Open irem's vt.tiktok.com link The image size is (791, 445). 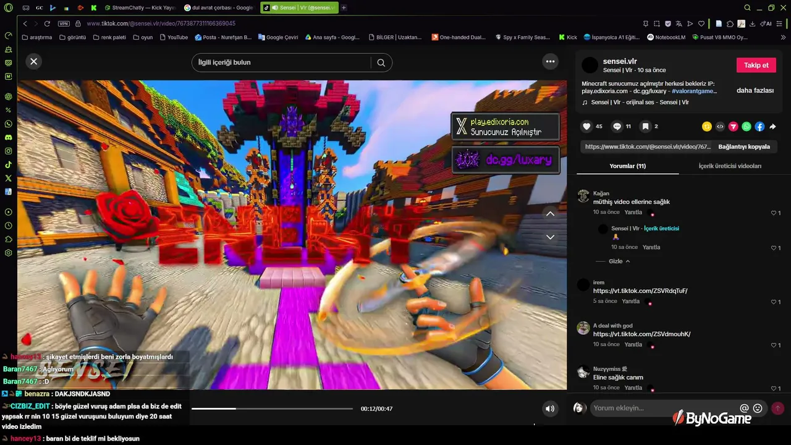pos(640,291)
